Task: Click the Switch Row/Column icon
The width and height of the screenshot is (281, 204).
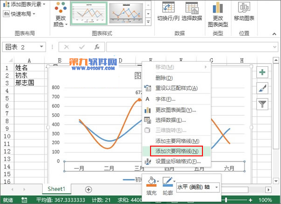Action: tap(168, 8)
